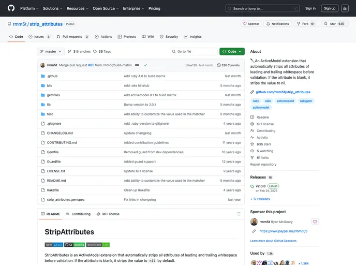356x265 pixels.
Task: Click the Sign up button
Action: pyautogui.click(x=330, y=8)
